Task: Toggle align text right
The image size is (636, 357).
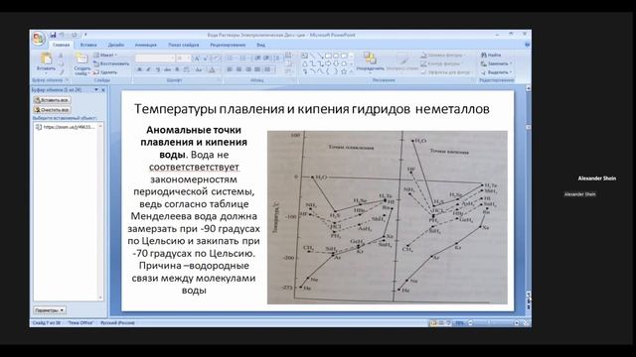Action: click(248, 69)
